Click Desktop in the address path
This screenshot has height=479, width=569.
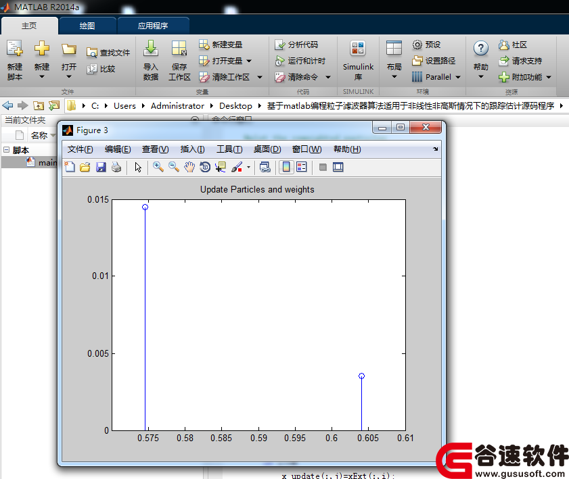(235, 106)
